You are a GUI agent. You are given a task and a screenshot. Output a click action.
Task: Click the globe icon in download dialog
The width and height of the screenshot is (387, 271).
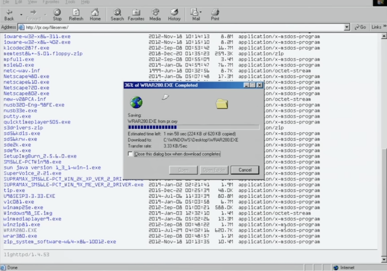pos(136,102)
